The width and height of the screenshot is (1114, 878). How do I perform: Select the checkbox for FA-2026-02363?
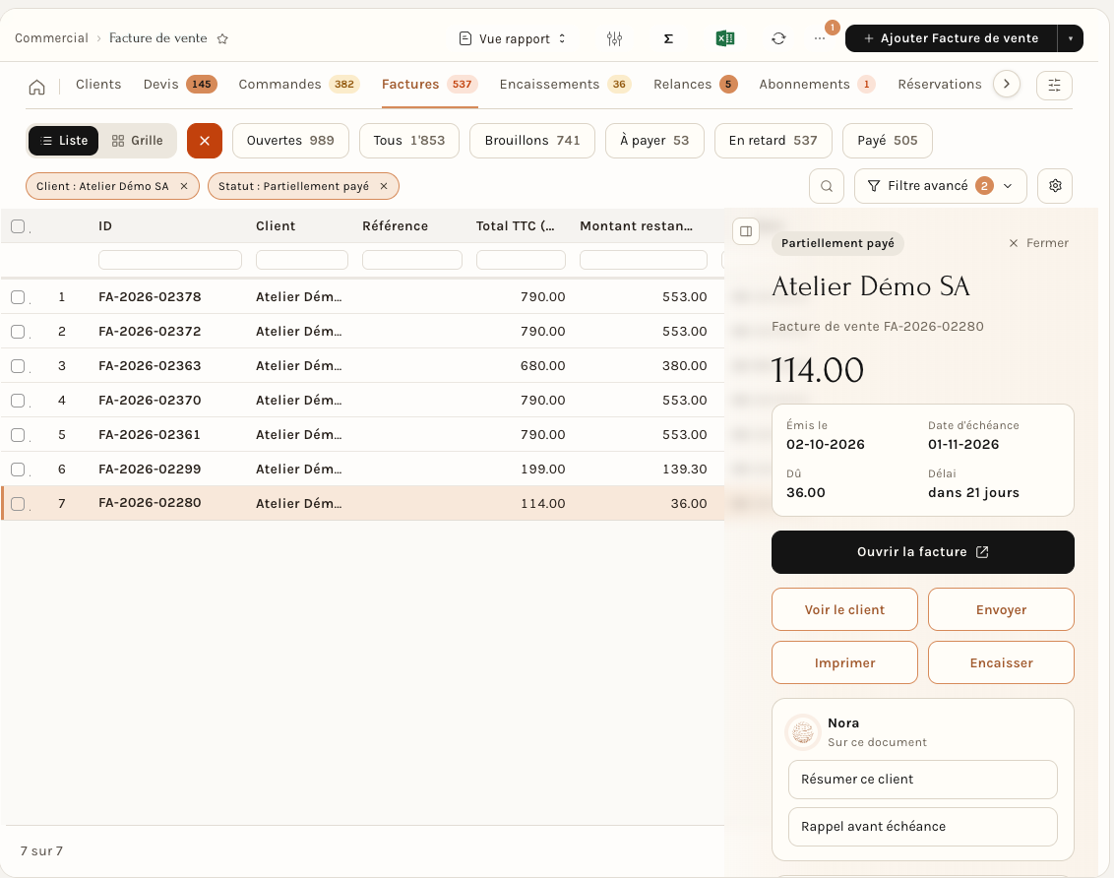coord(18,366)
